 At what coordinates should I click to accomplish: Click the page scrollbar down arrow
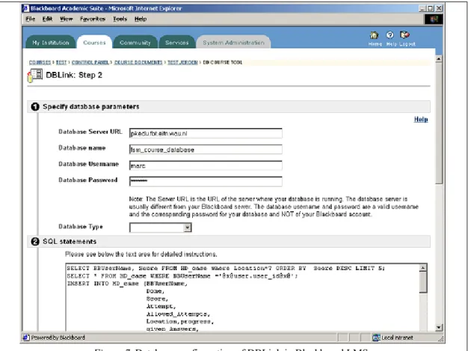pos(439,328)
